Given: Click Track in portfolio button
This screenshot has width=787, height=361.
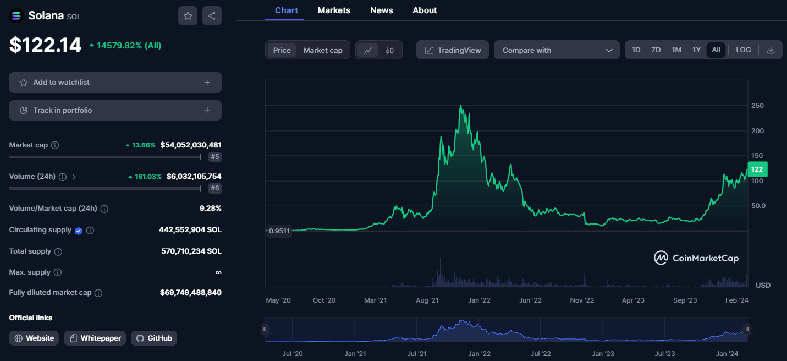Looking at the screenshot, I should click(115, 110).
